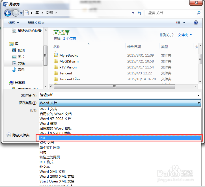Click the search magnifier icon

pos(198,13)
